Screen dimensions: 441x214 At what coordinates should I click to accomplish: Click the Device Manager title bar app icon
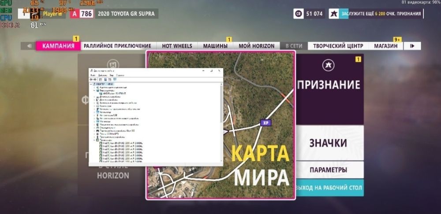tap(91, 70)
